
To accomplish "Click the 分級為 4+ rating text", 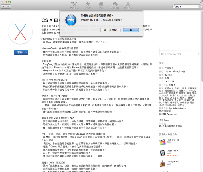I will tap(164, 120).
